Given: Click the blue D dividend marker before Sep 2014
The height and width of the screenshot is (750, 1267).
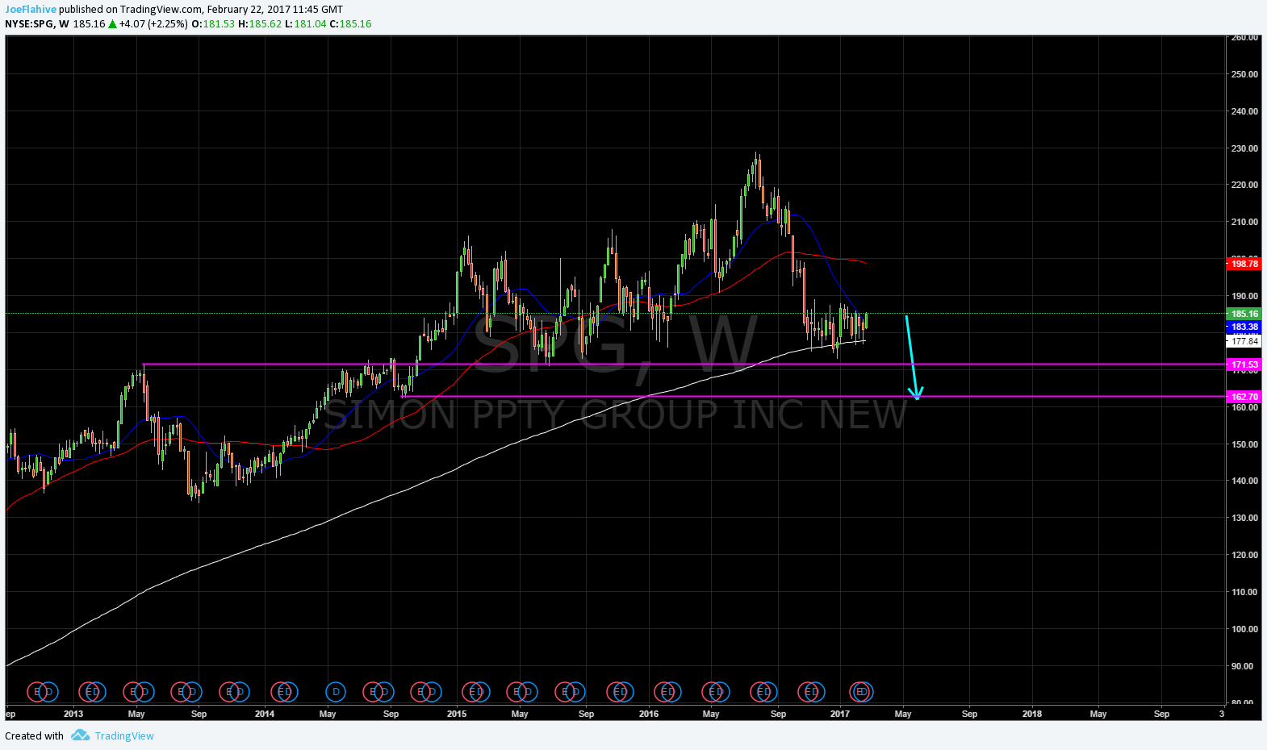Looking at the screenshot, I should pyautogui.click(x=384, y=692).
